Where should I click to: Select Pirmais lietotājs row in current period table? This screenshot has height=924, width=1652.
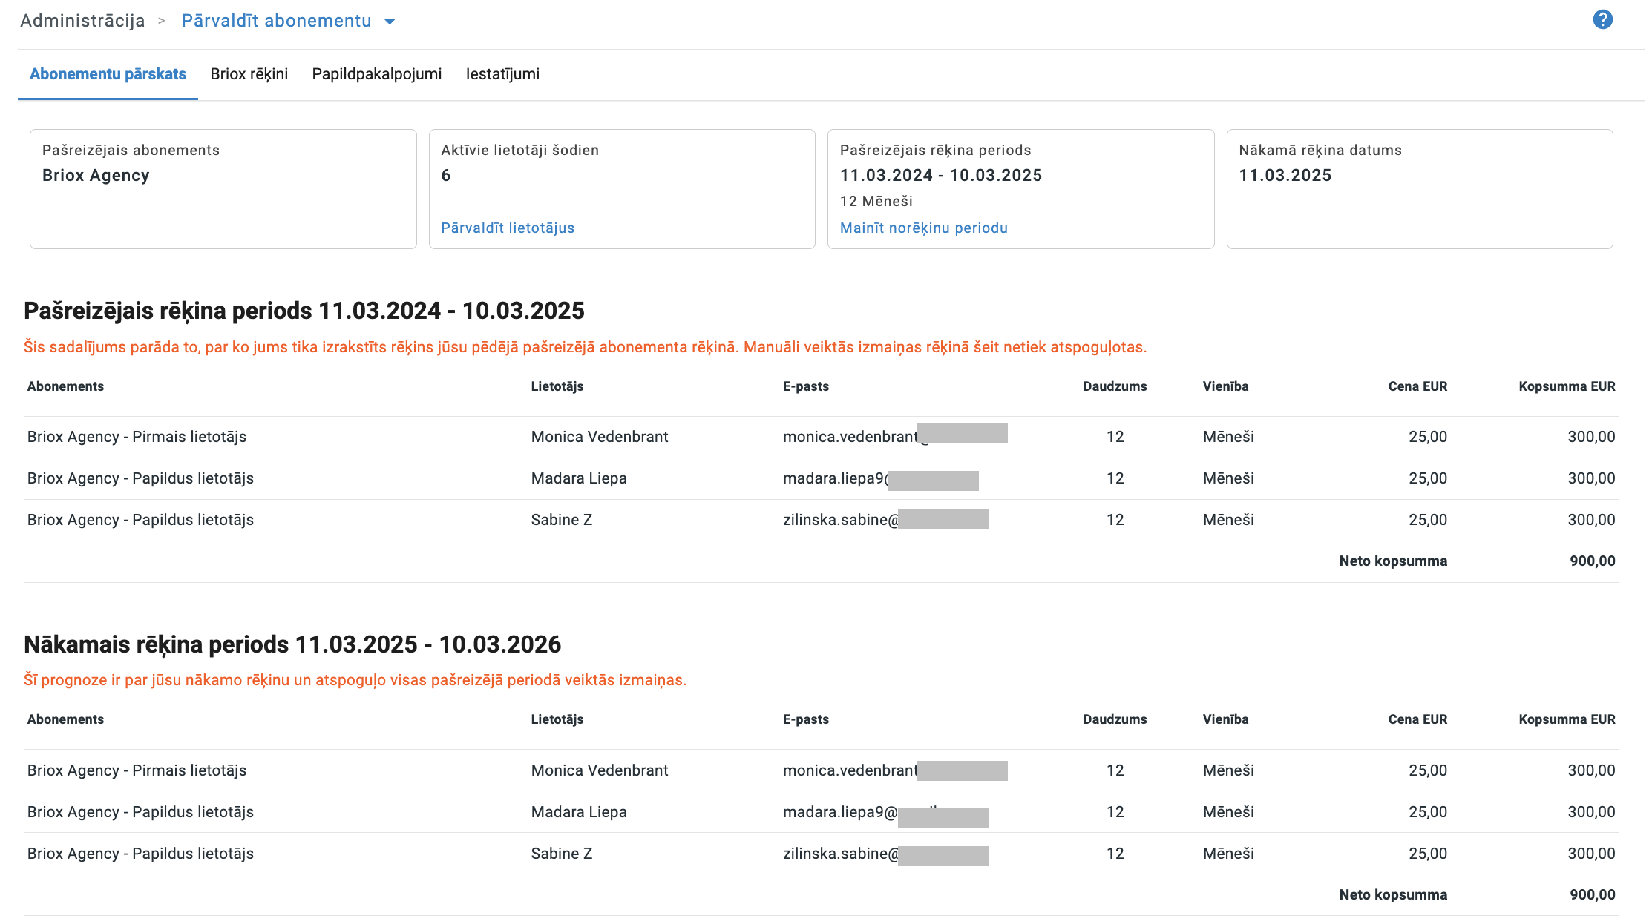(x=822, y=437)
